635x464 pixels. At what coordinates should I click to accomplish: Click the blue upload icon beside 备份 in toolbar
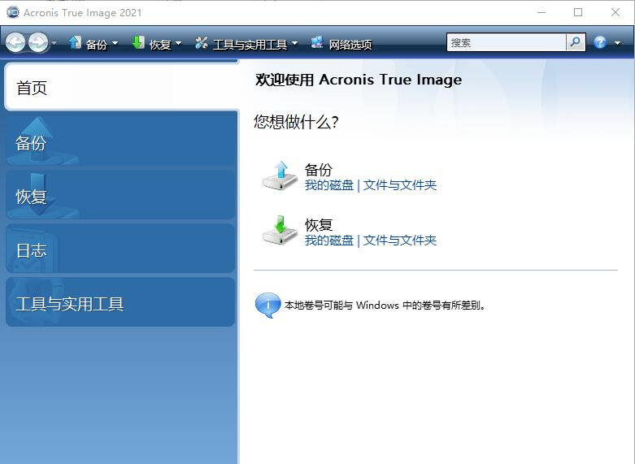pos(75,42)
